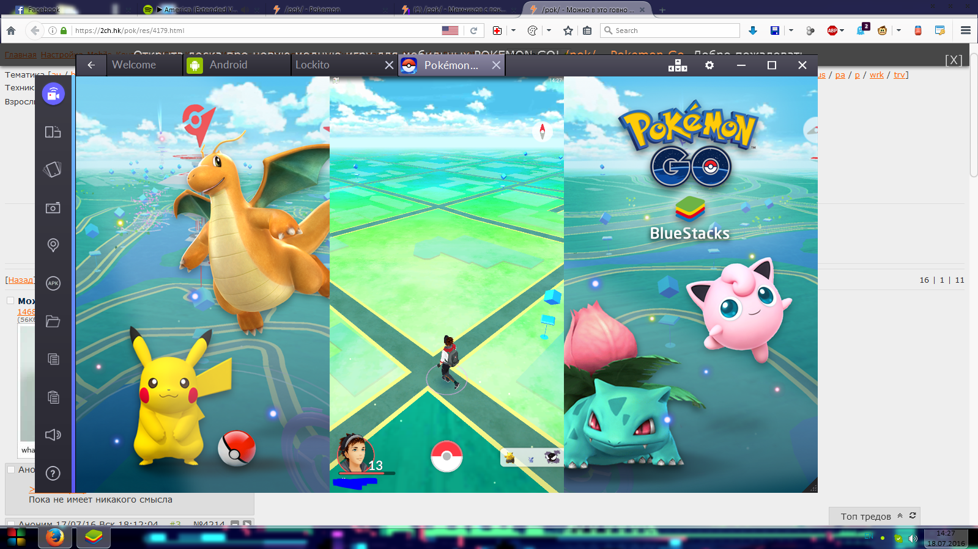Click the EN language indicator in tray
This screenshot has height=549, width=978.
point(869,537)
